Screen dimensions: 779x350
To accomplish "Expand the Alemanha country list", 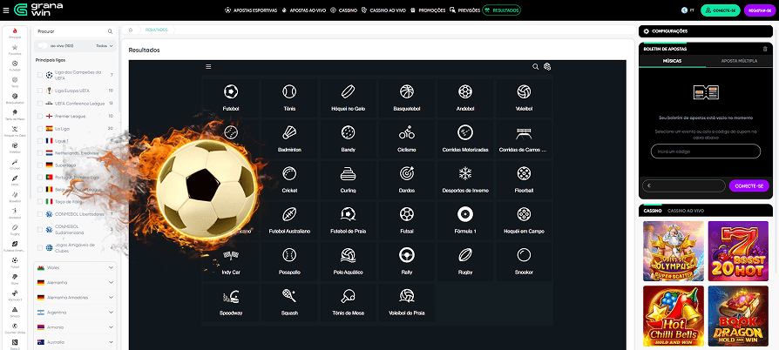I will point(111,283).
